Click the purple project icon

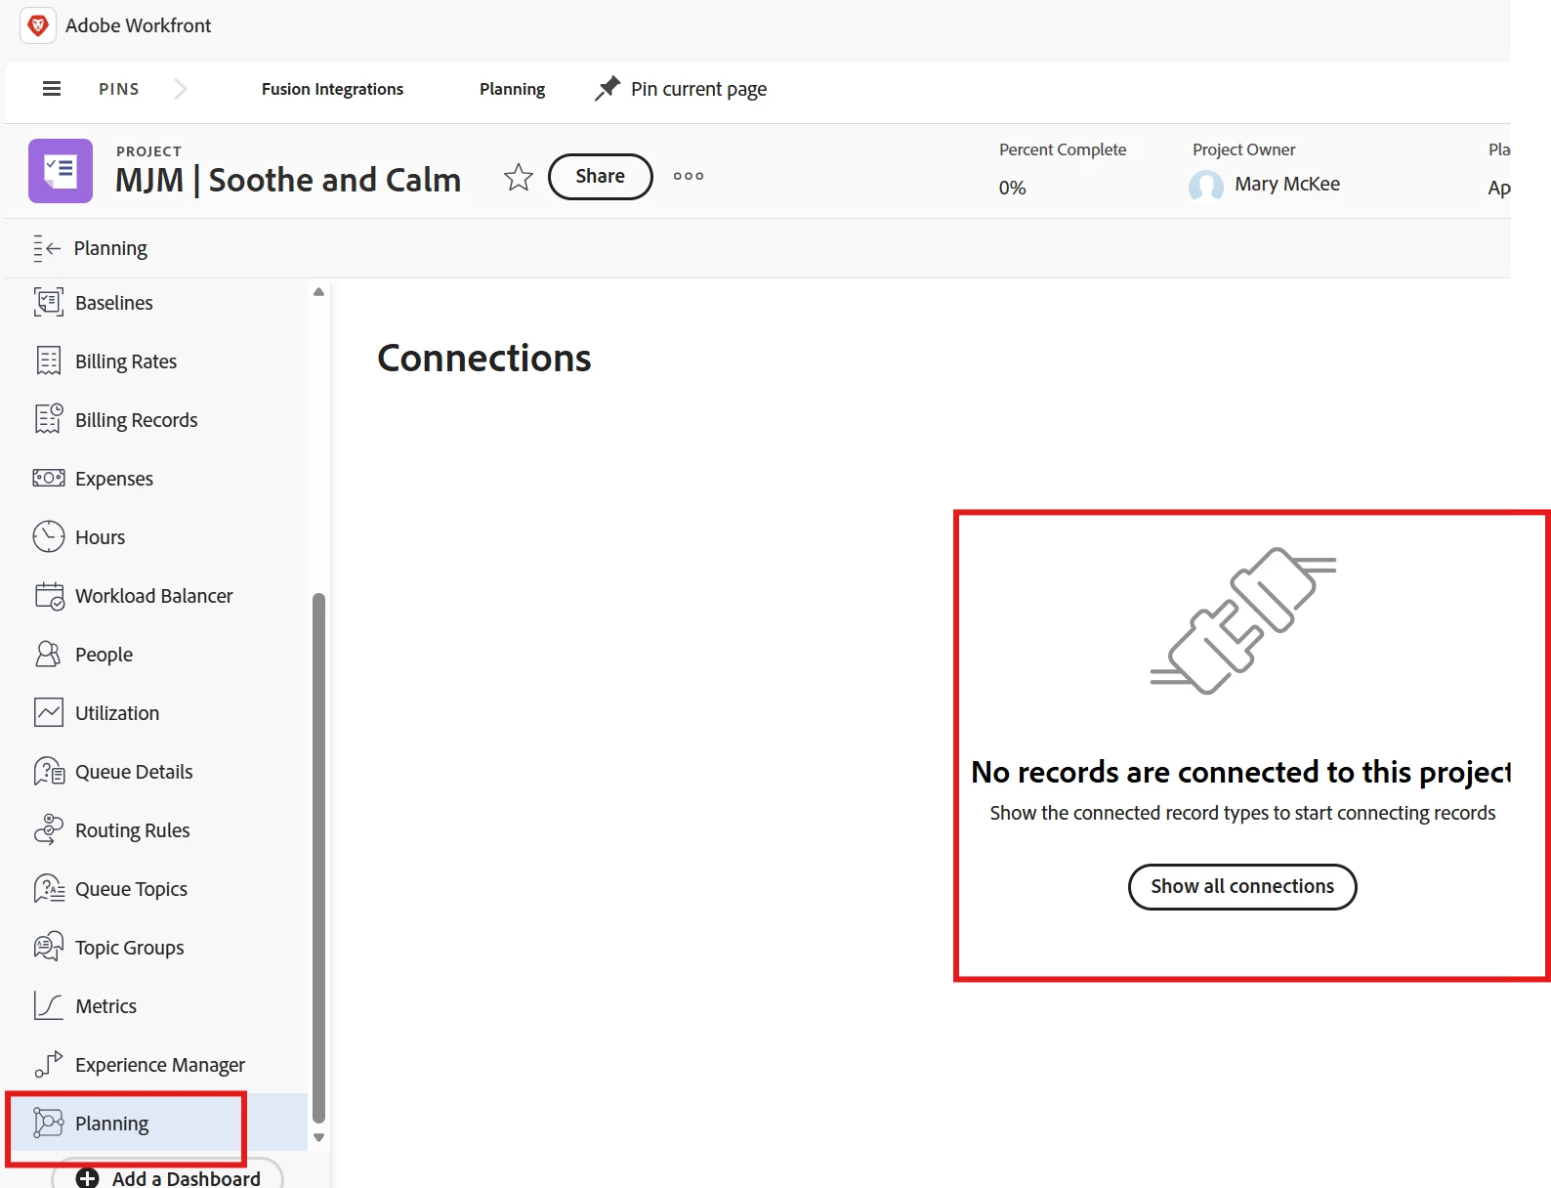pos(61,171)
